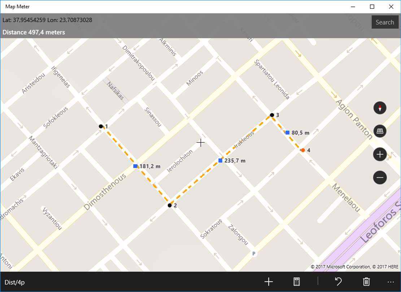
Task: Zoom out with the minus map button
Action: [380, 178]
